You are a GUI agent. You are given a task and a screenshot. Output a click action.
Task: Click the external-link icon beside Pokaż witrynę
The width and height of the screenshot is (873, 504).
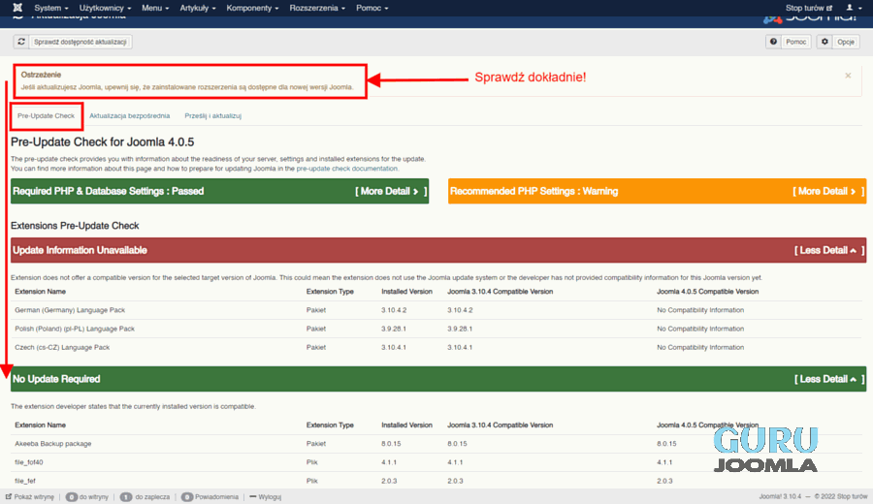click(x=9, y=496)
